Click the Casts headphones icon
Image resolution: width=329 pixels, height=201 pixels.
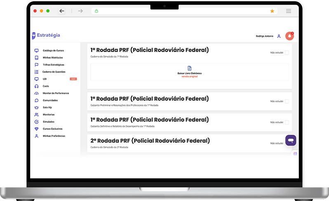tap(37, 86)
